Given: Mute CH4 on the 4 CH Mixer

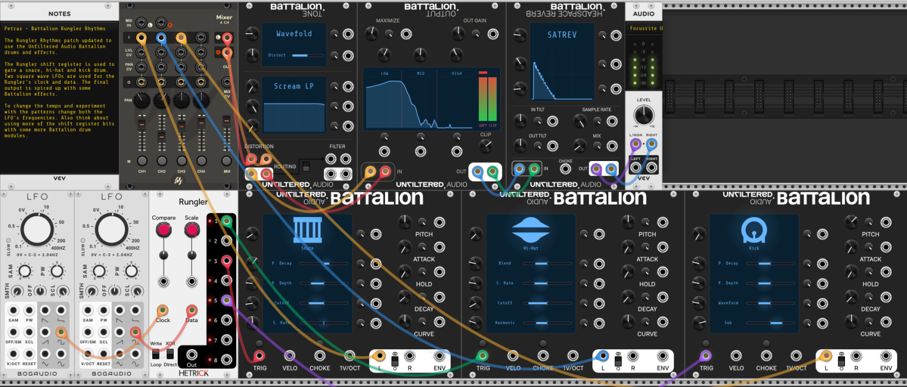Looking at the screenshot, I should [x=201, y=160].
